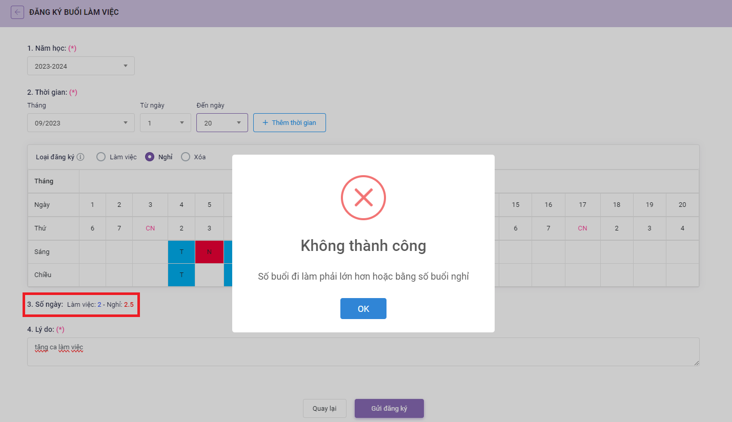Expand the Tháng 09/2023 dropdown
This screenshot has height=422, width=732.
81,123
